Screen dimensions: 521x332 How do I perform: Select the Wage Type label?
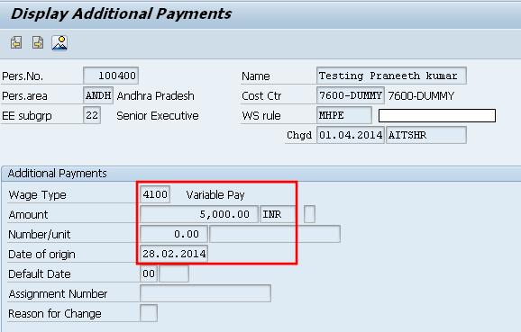[37, 194]
